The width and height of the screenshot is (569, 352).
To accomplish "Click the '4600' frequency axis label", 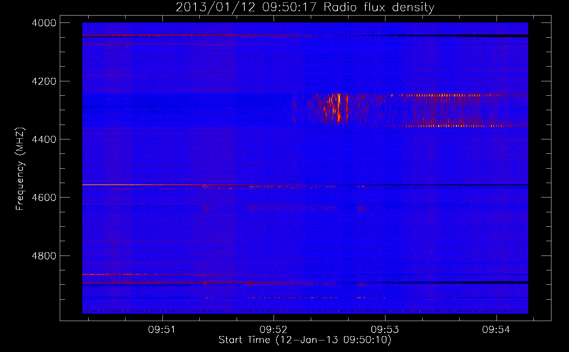I will tap(44, 197).
